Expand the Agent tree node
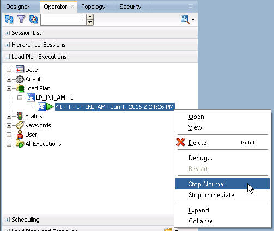The image size is (274, 231). 9,79
